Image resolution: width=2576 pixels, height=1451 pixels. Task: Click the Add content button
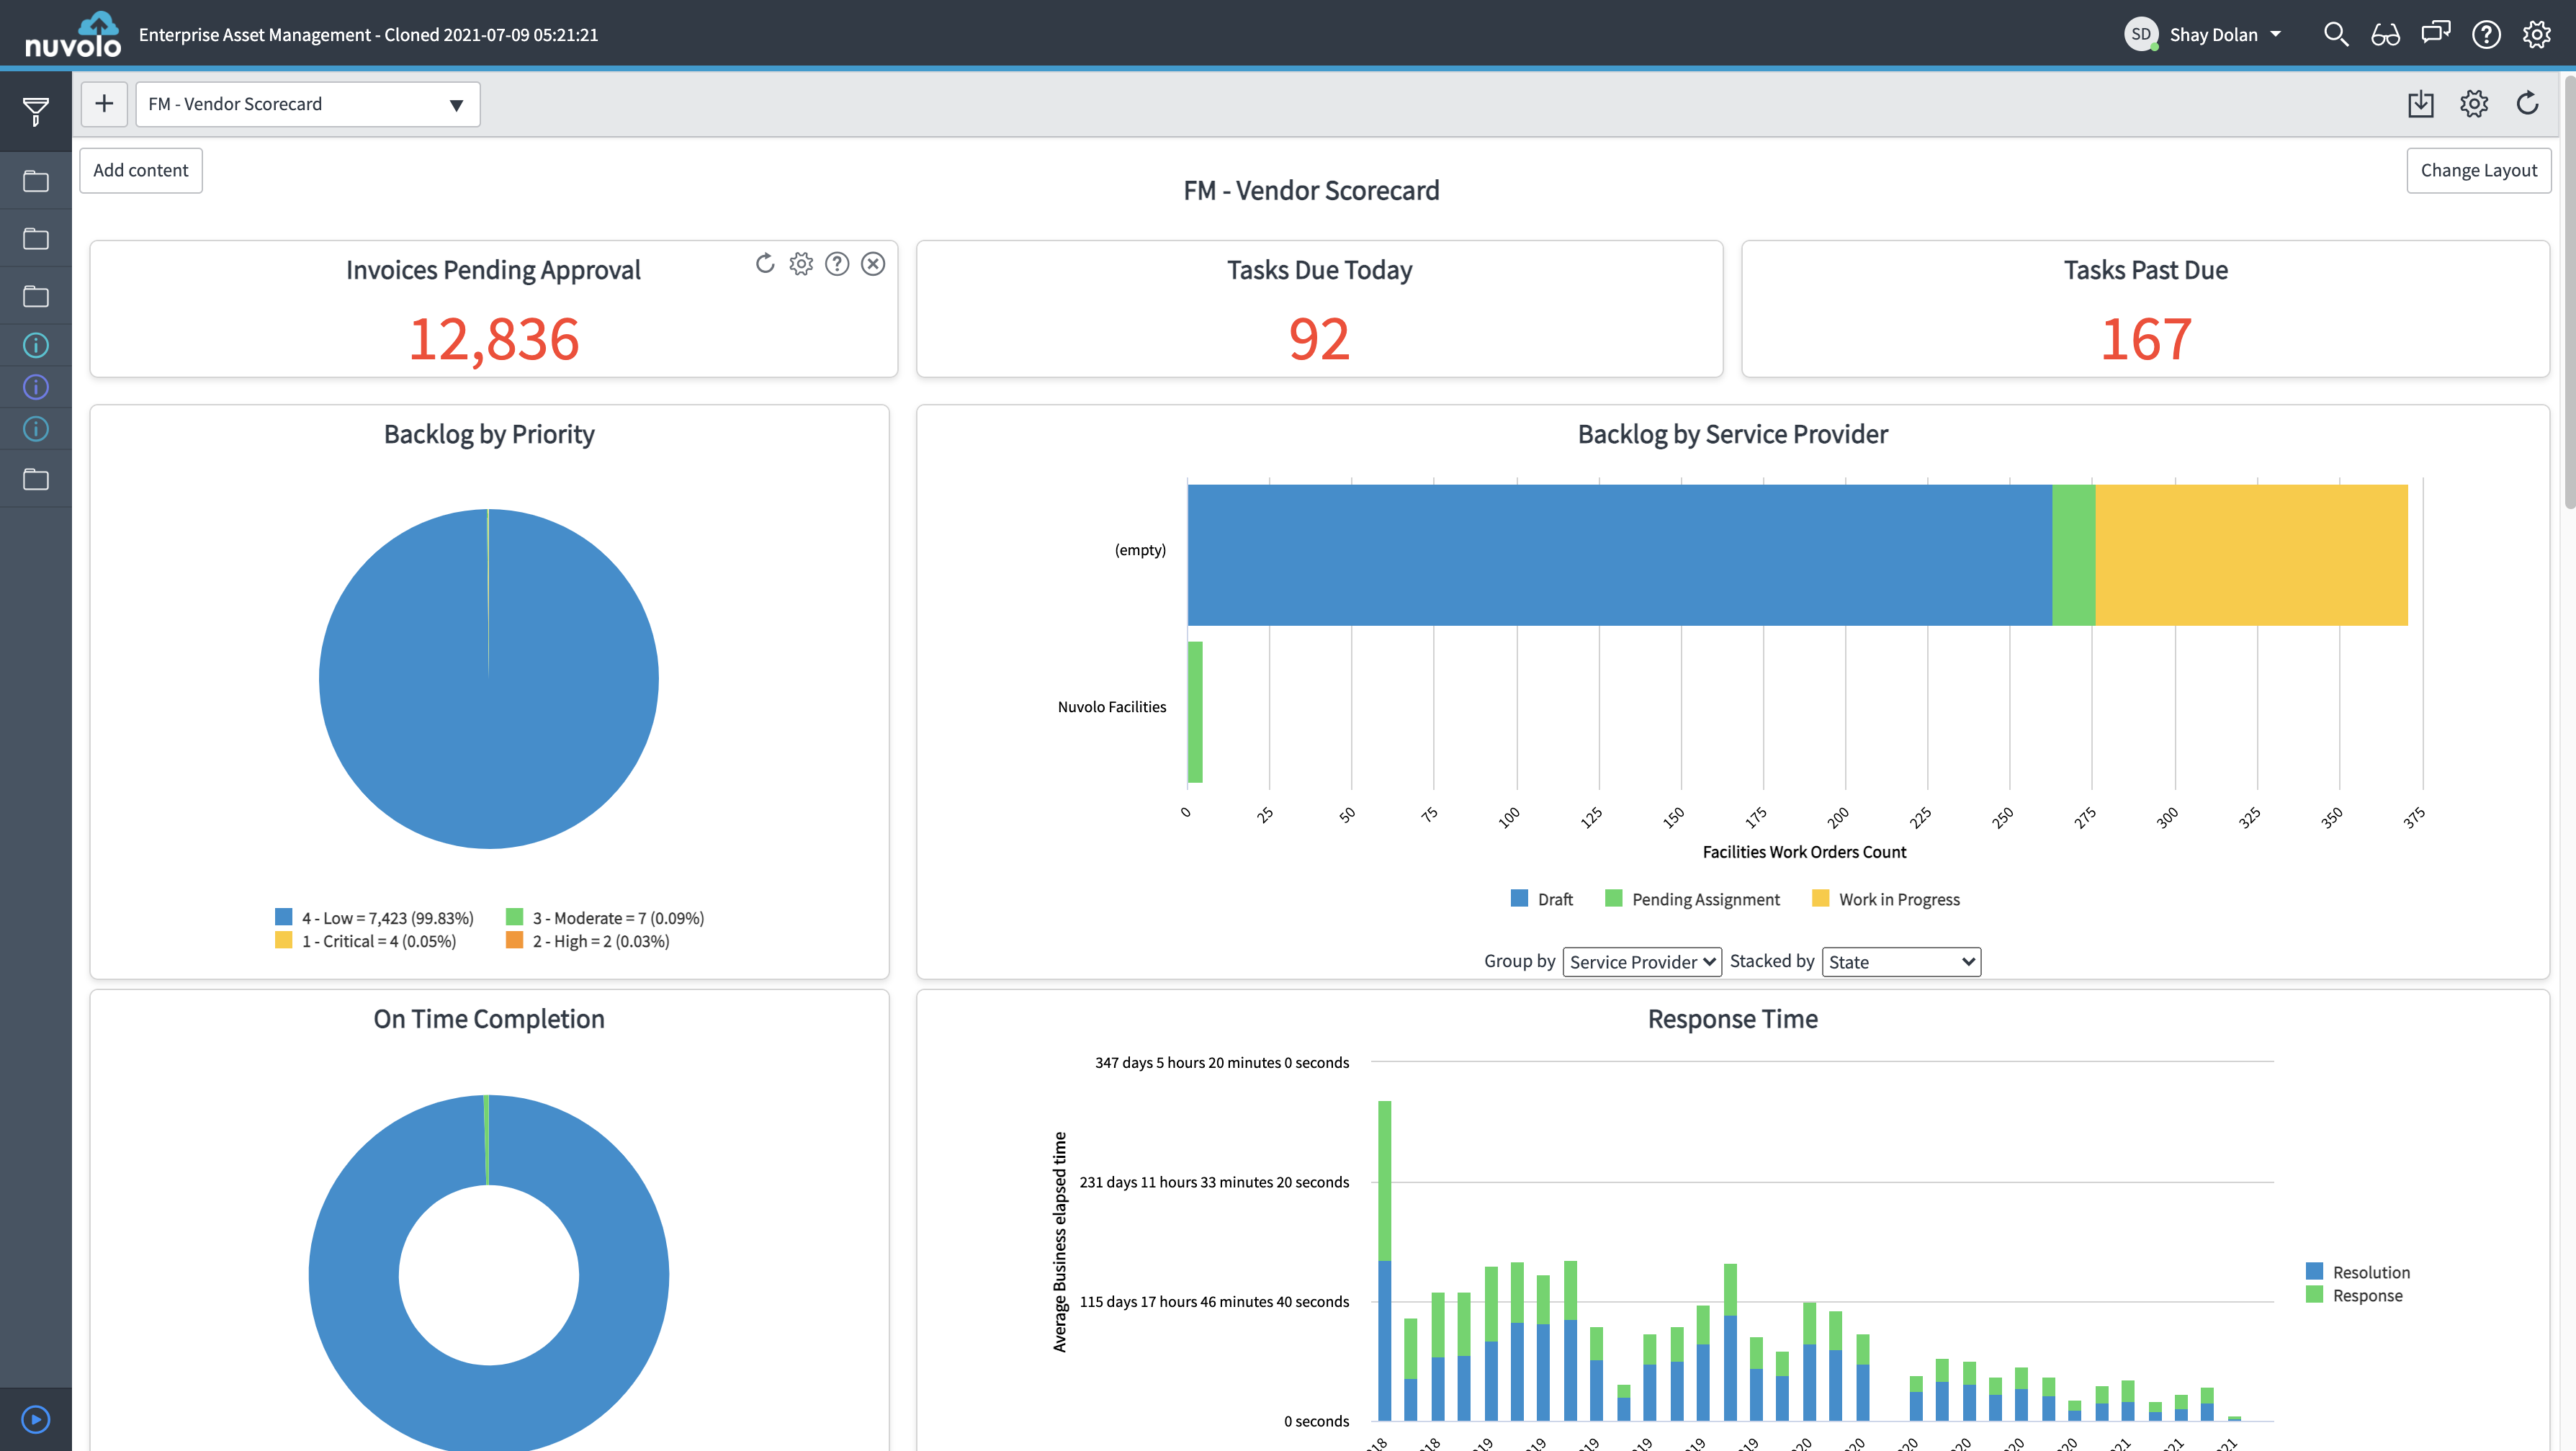click(141, 170)
